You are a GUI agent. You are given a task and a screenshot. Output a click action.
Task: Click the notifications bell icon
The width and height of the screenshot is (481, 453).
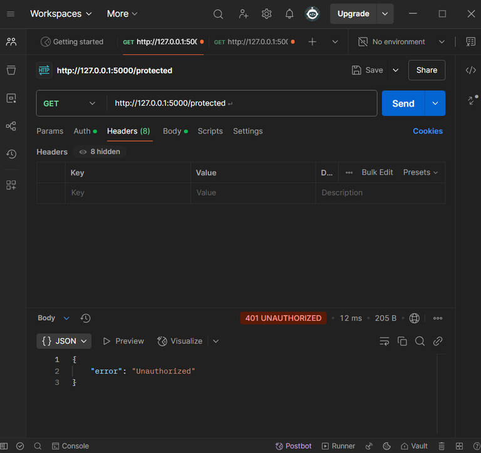(289, 14)
